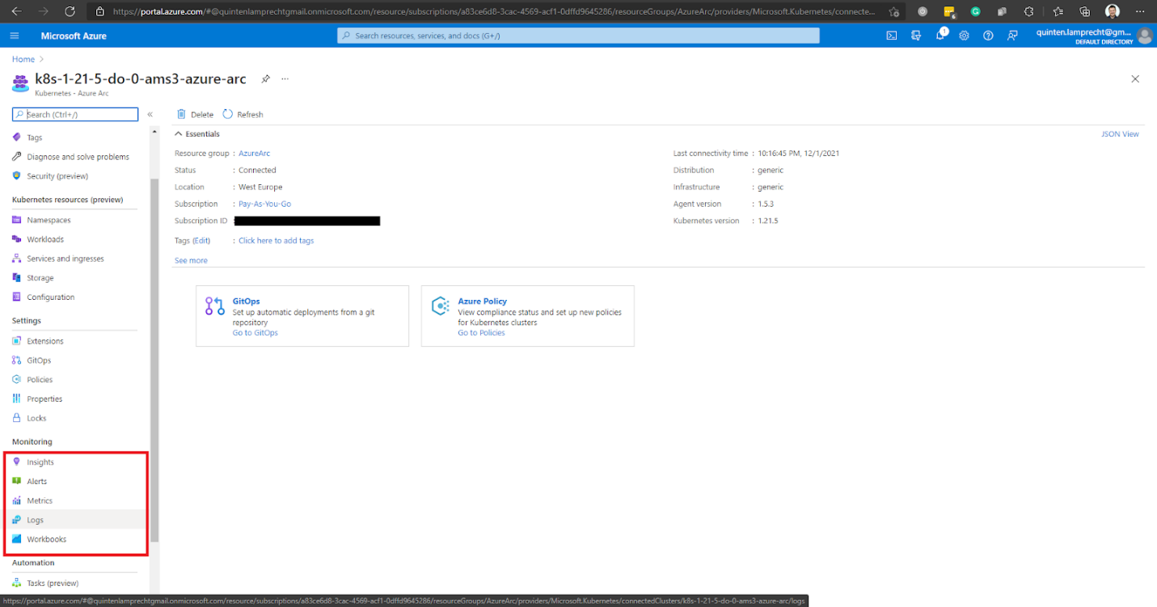
Task: Click See more in Essentials
Action: pos(191,260)
